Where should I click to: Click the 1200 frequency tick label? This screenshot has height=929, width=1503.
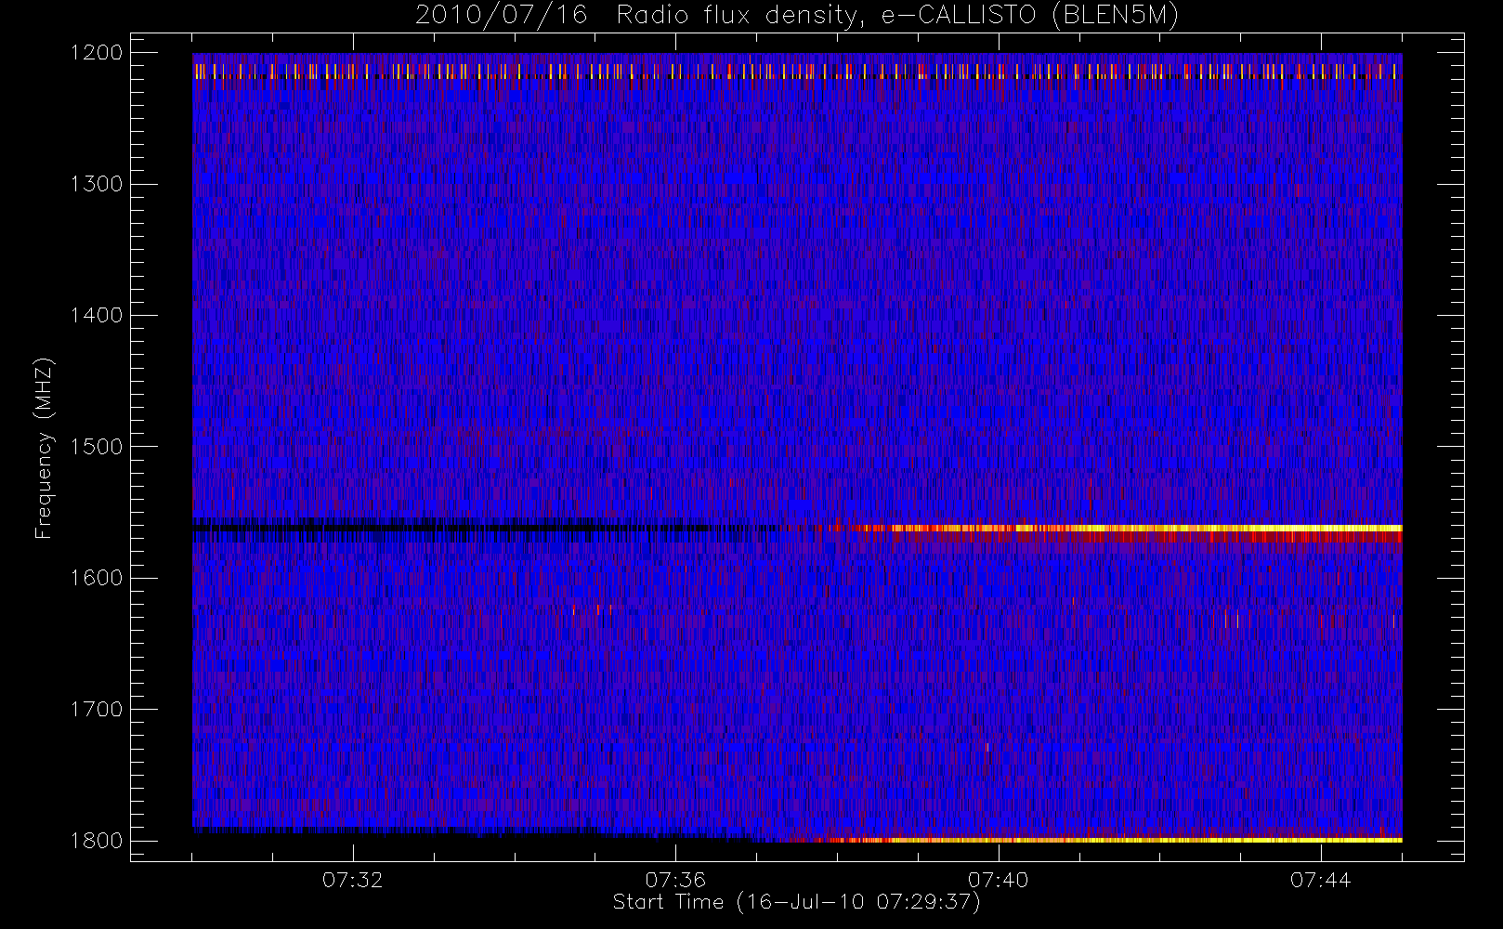(97, 53)
